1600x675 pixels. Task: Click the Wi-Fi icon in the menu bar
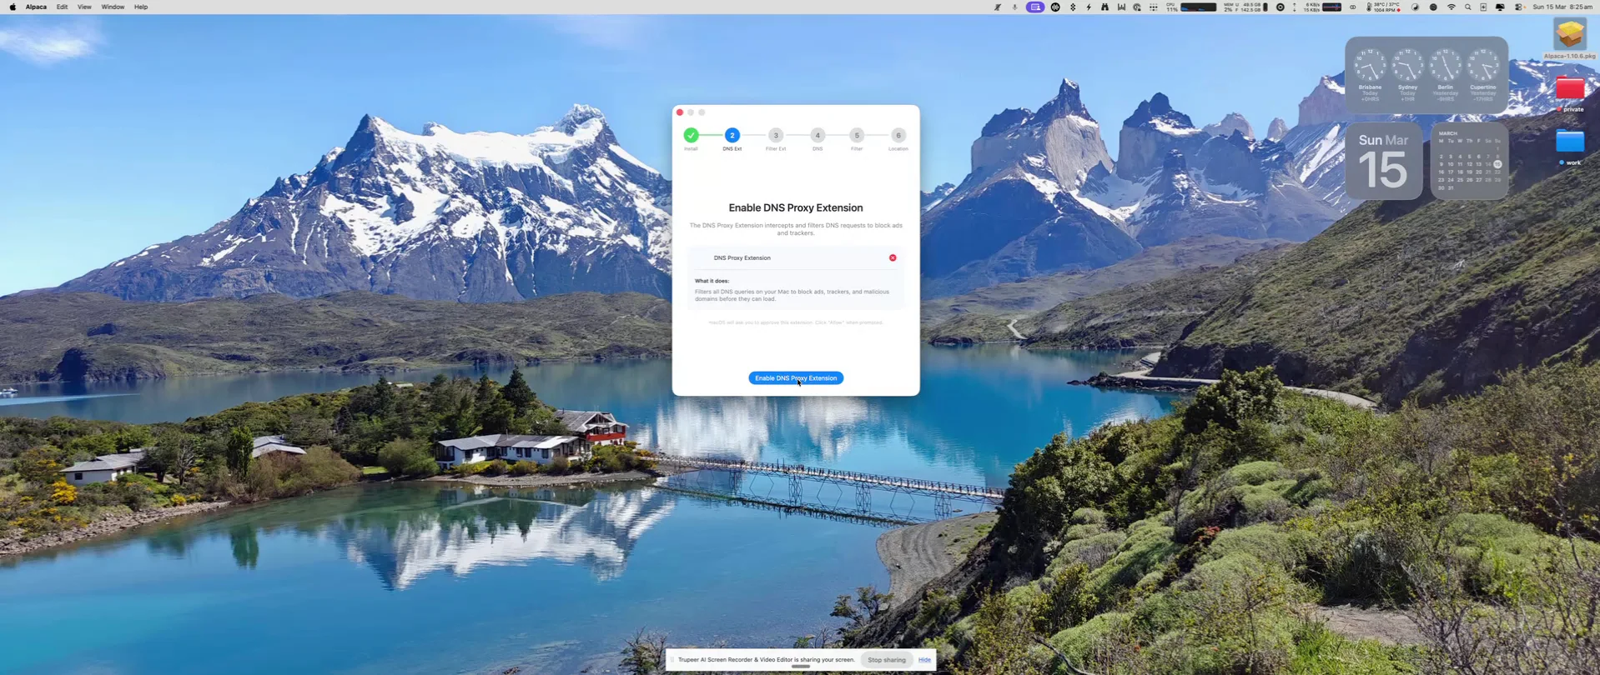(x=1451, y=7)
